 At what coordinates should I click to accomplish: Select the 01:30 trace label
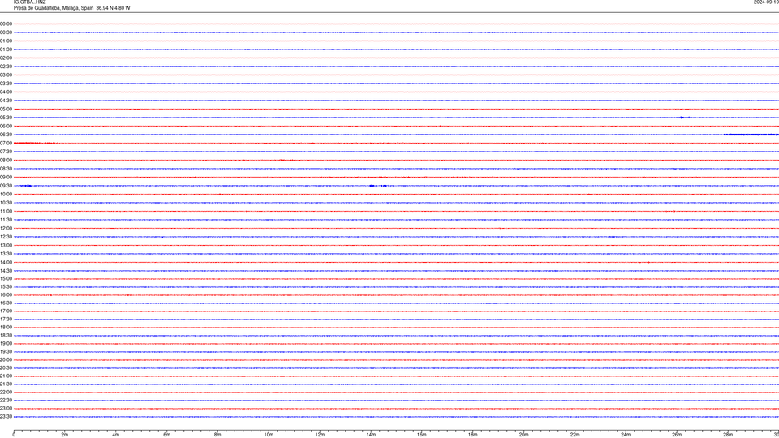click(x=6, y=49)
